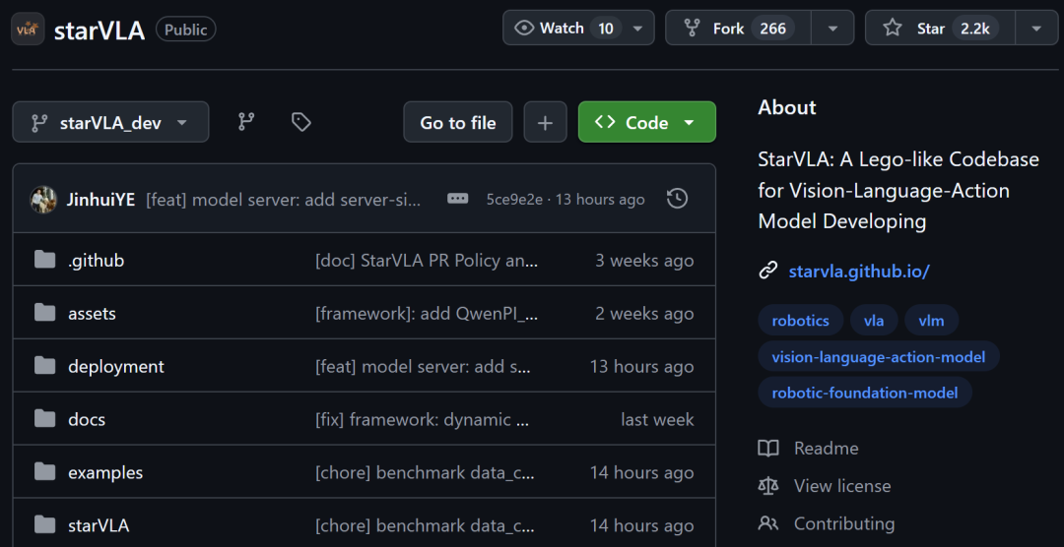Click the watcher count 10

605,28
